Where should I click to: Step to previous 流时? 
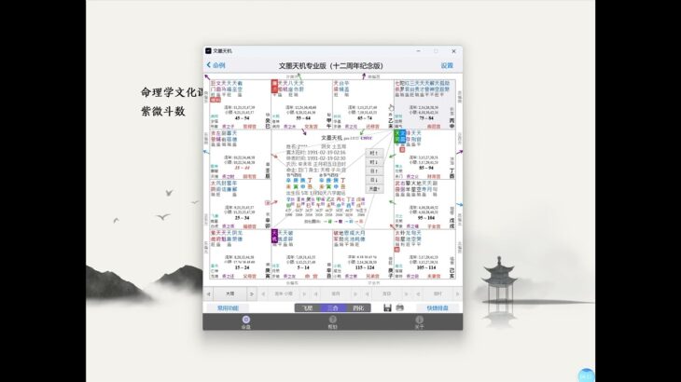point(418,294)
